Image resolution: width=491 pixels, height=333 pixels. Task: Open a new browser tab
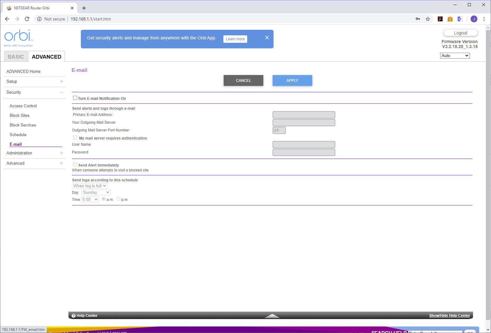[84, 8]
